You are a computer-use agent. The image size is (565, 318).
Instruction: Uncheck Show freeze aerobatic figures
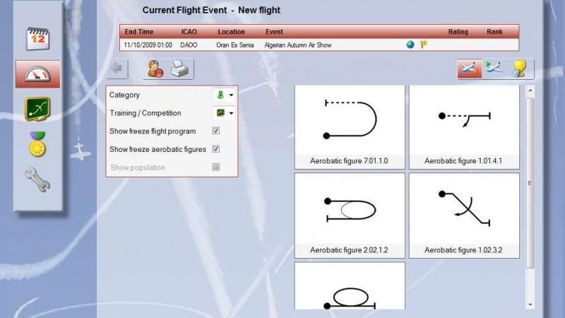point(216,149)
